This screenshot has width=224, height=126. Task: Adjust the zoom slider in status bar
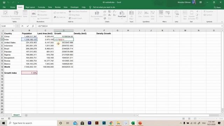pyautogui.click(x=208, y=119)
